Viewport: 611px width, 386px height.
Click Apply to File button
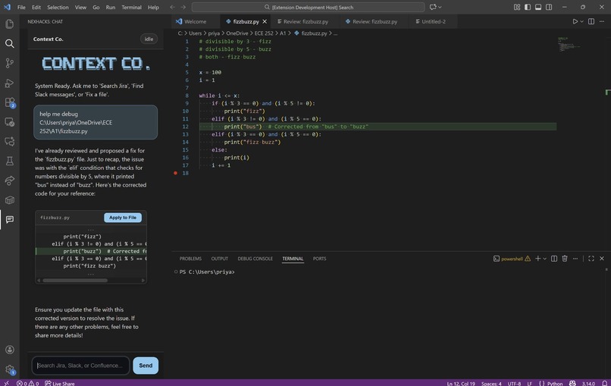[x=123, y=218]
